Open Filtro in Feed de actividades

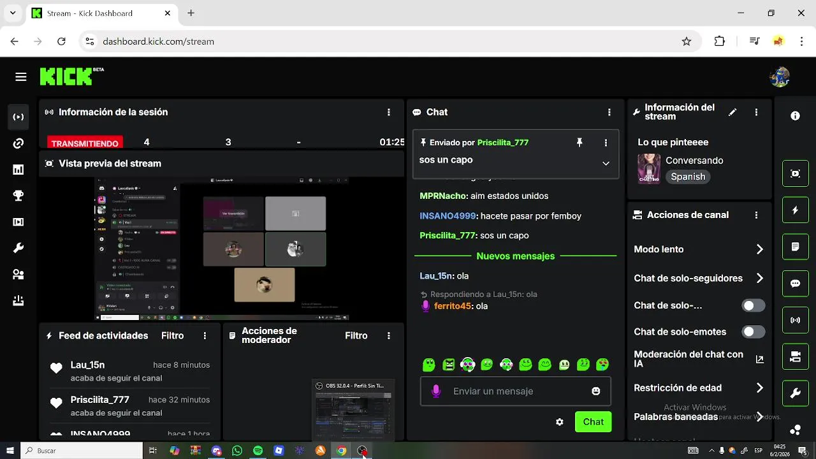point(173,335)
